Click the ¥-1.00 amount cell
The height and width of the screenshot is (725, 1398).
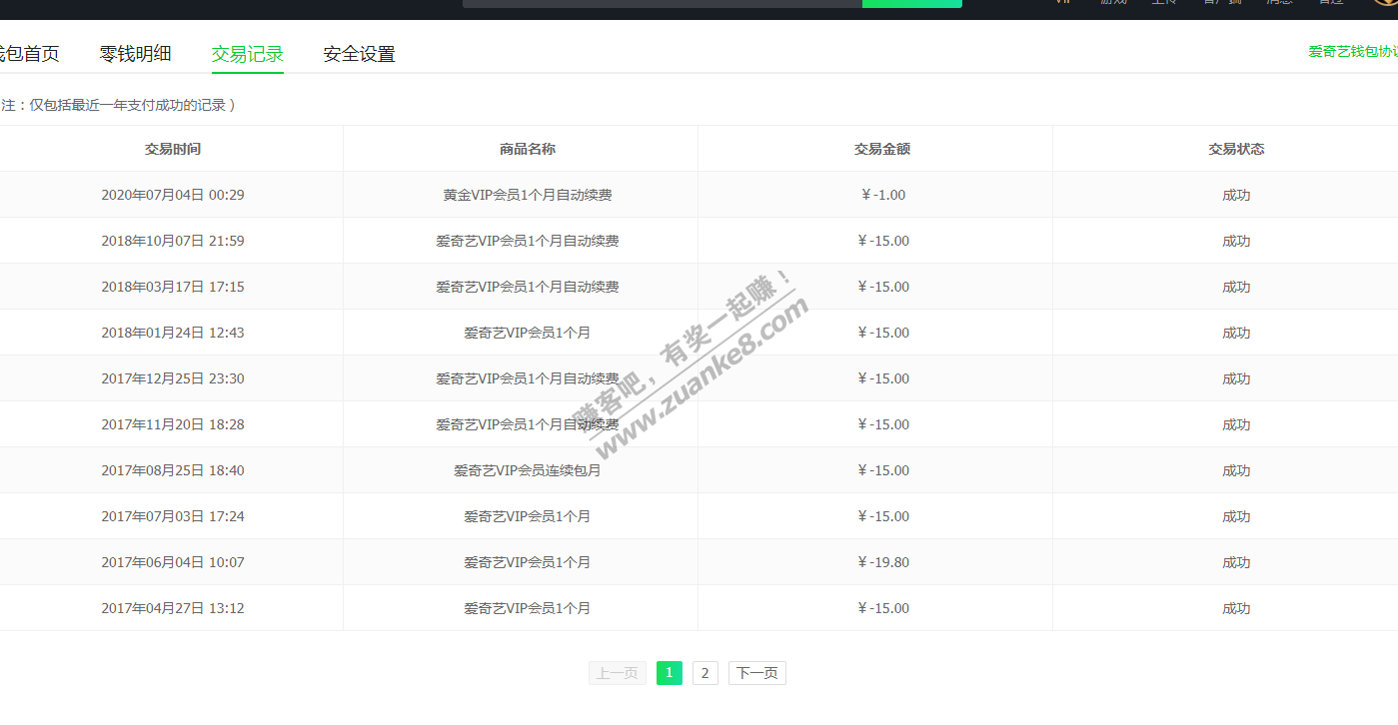coord(882,195)
